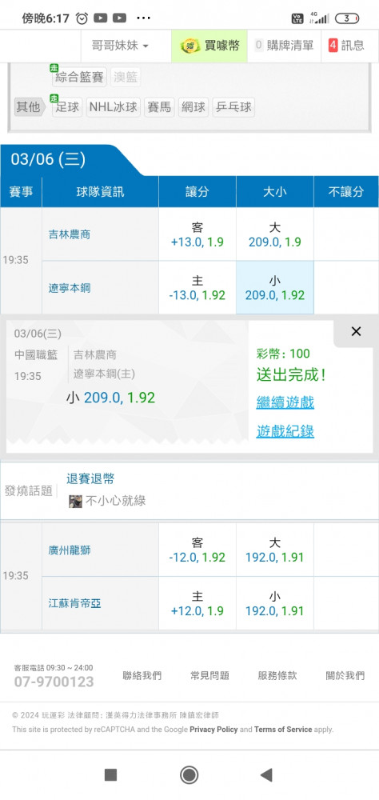Tap the Android home circle

(x=189, y=774)
